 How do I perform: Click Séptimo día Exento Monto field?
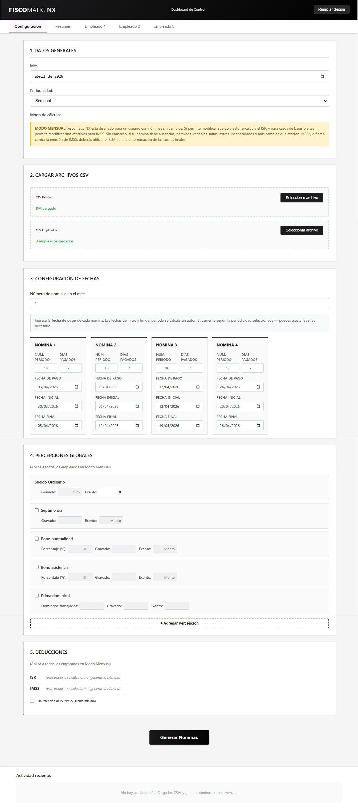click(111, 520)
